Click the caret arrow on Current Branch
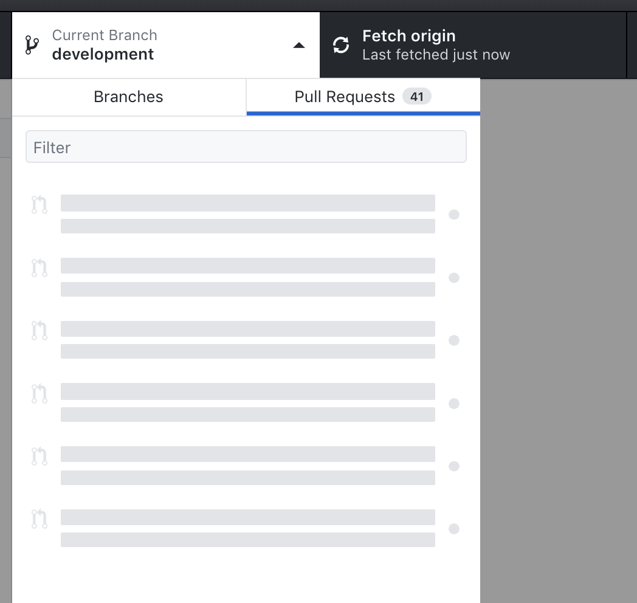 299,45
